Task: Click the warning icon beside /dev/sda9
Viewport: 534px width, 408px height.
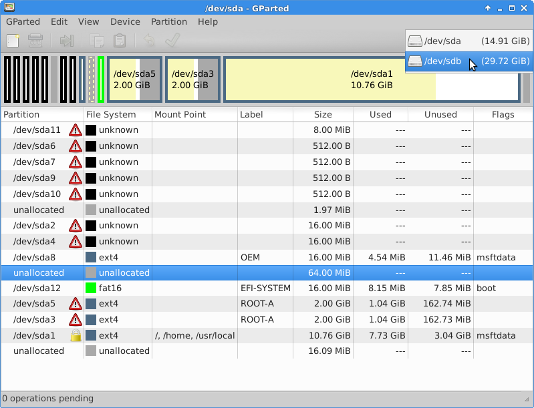Action: click(76, 178)
